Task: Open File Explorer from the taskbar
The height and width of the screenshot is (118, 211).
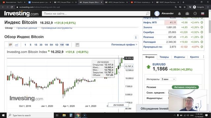Action: (x=64, y=115)
